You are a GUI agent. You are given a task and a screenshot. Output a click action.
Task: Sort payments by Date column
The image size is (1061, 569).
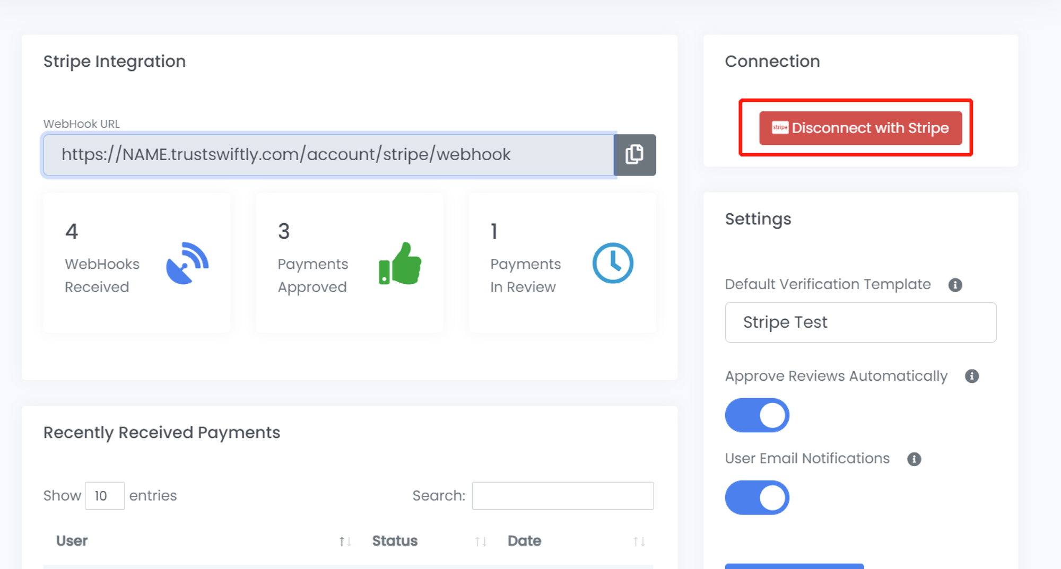point(639,541)
